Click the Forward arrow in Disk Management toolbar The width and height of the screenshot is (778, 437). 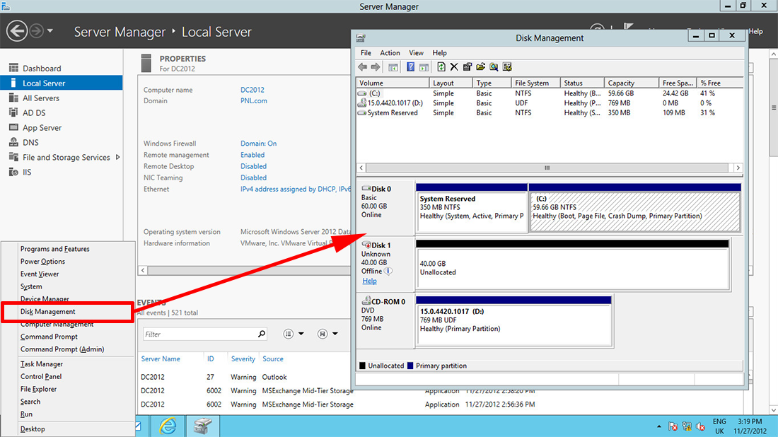click(376, 67)
